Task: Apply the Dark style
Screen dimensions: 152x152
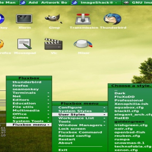Action: 130,93
